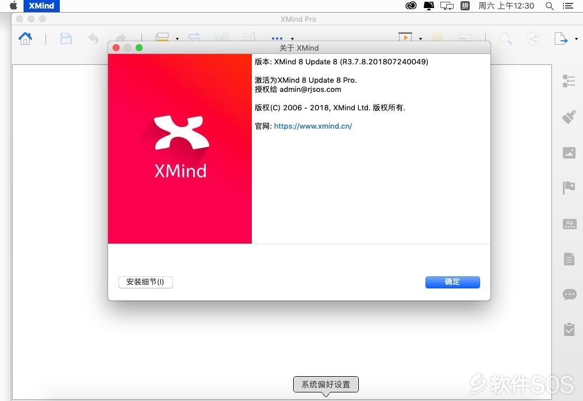
Task: Click the admin@rjsos.com license text
Action: pyautogui.click(x=310, y=89)
